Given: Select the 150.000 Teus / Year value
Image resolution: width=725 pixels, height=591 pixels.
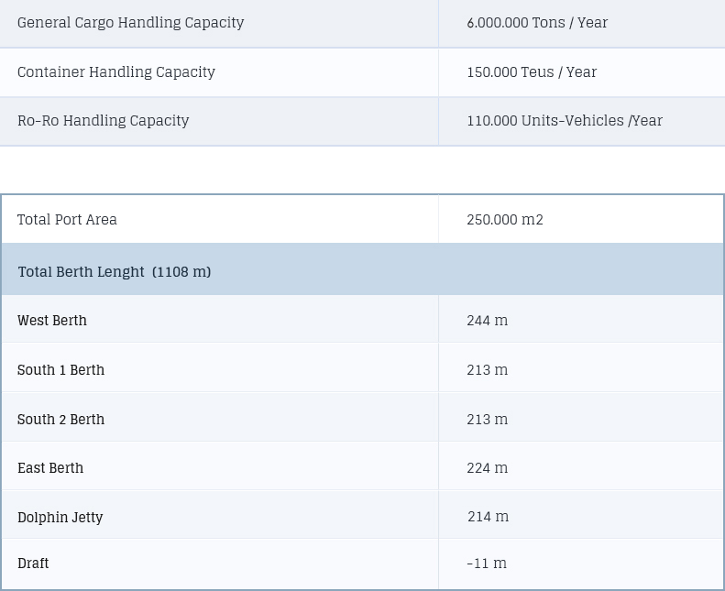Looking at the screenshot, I should click(532, 72).
